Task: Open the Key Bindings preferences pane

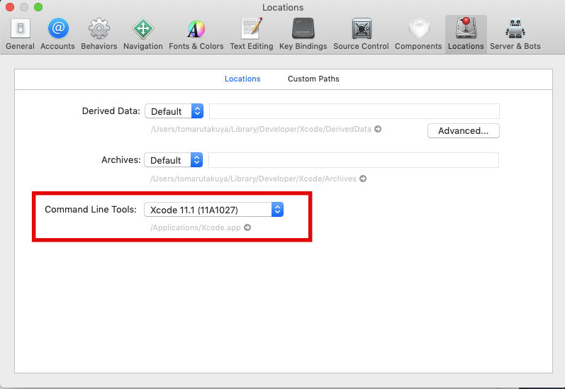Action: (x=303, y=35)
